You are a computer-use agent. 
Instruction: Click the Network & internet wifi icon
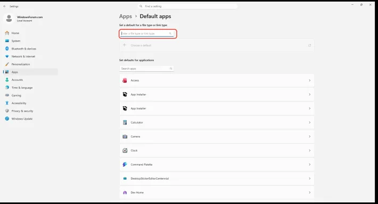point(7,56)
